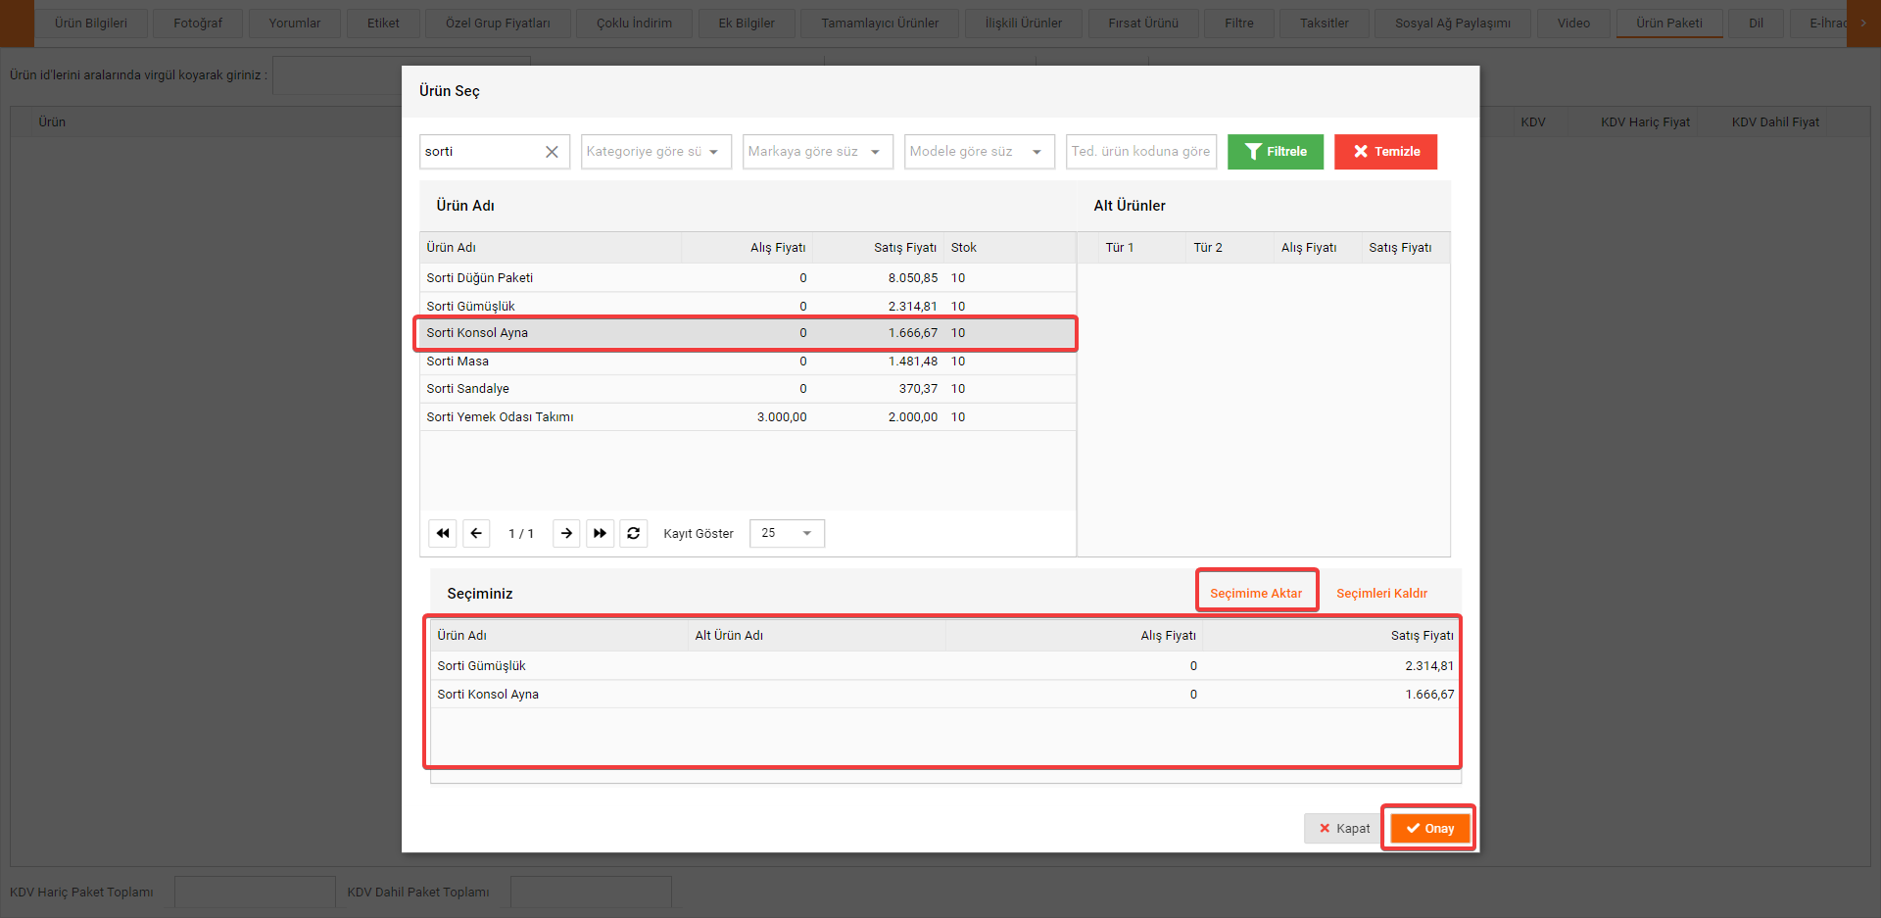Open the Etiket tab

383,23
